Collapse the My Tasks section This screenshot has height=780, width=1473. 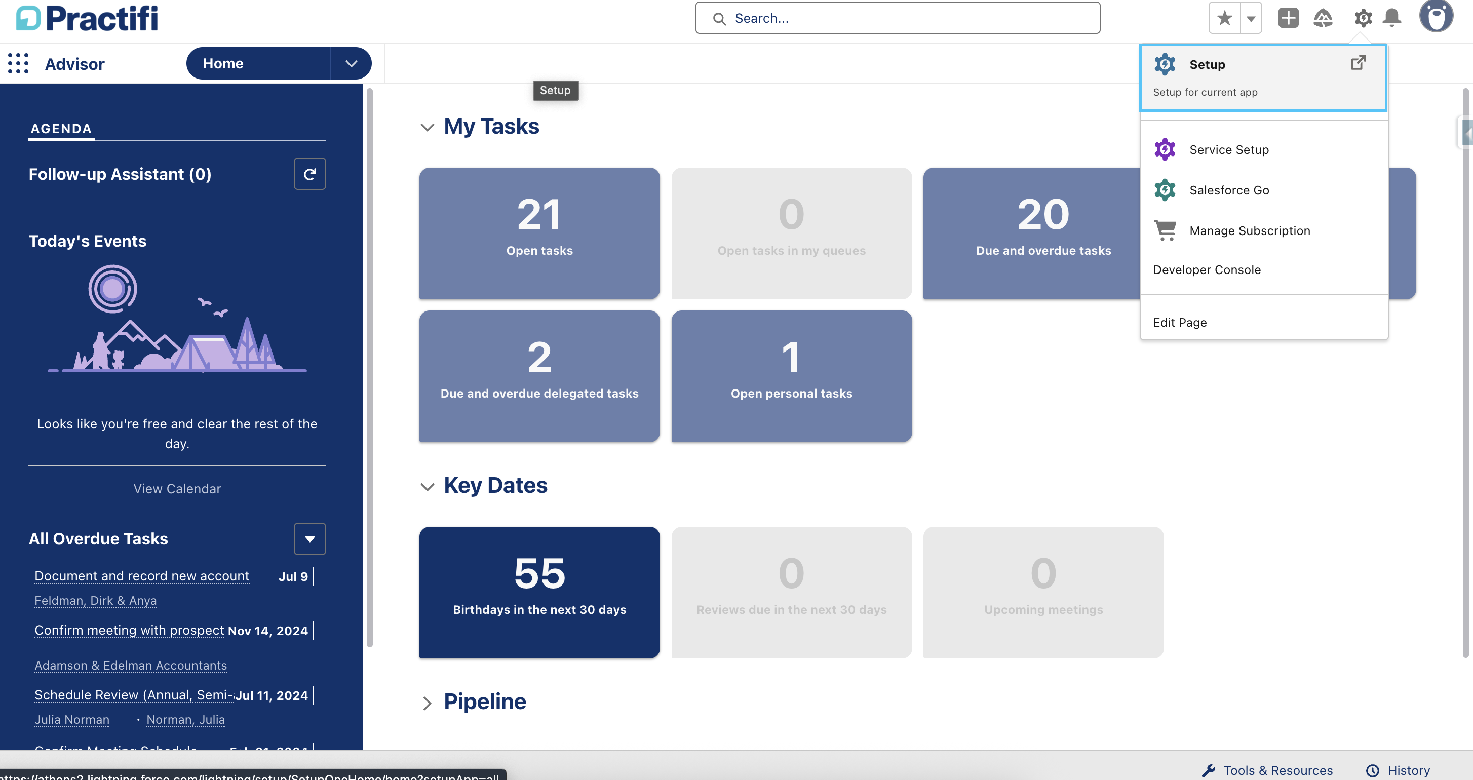click(428, 127)
